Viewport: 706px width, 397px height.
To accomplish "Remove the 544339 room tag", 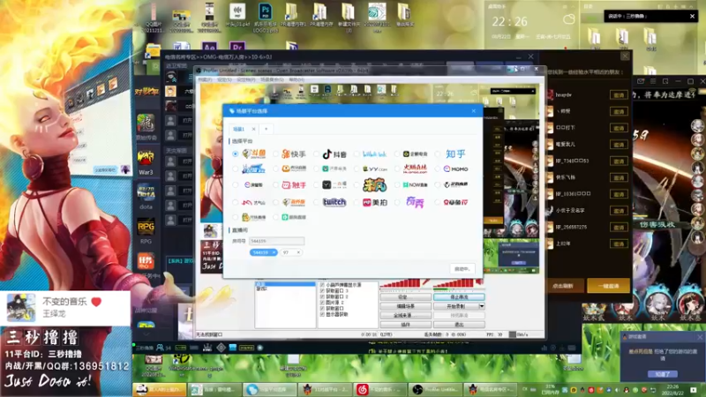I will 274,252.
